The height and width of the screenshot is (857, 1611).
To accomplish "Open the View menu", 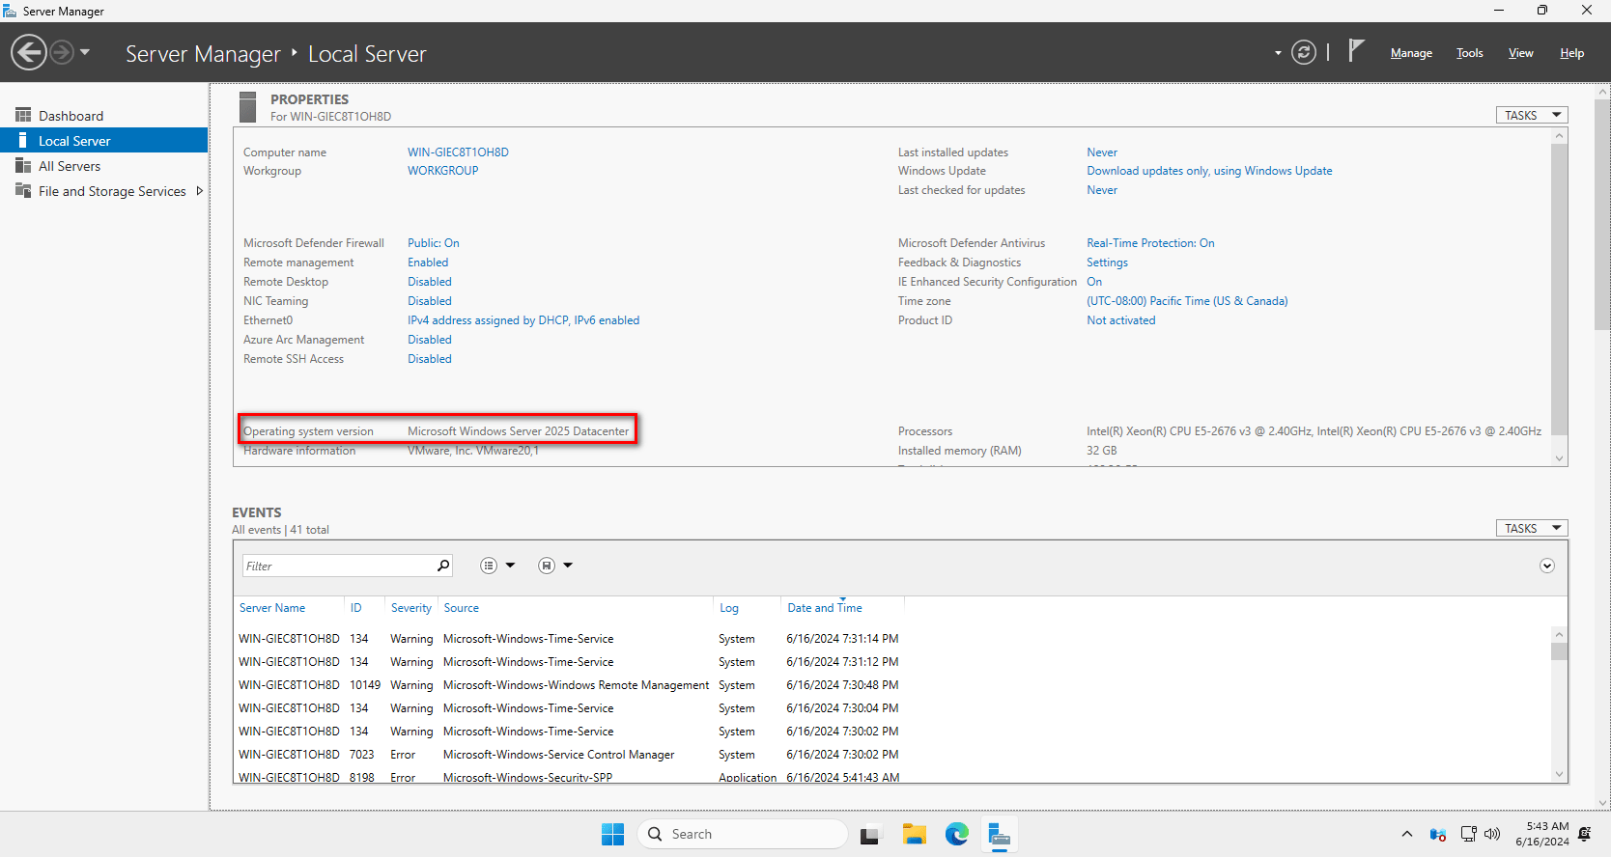I will coord(1520,53).
